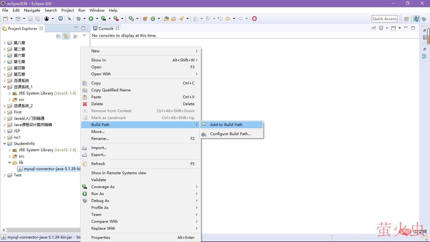Open the Window menu in menu bar
This screenshot has width=430, height=242.
[97, 10]
